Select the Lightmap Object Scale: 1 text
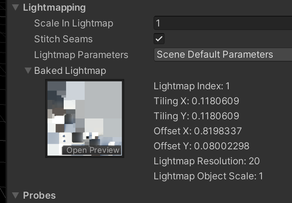292x203 pixels. coord(208,176)
